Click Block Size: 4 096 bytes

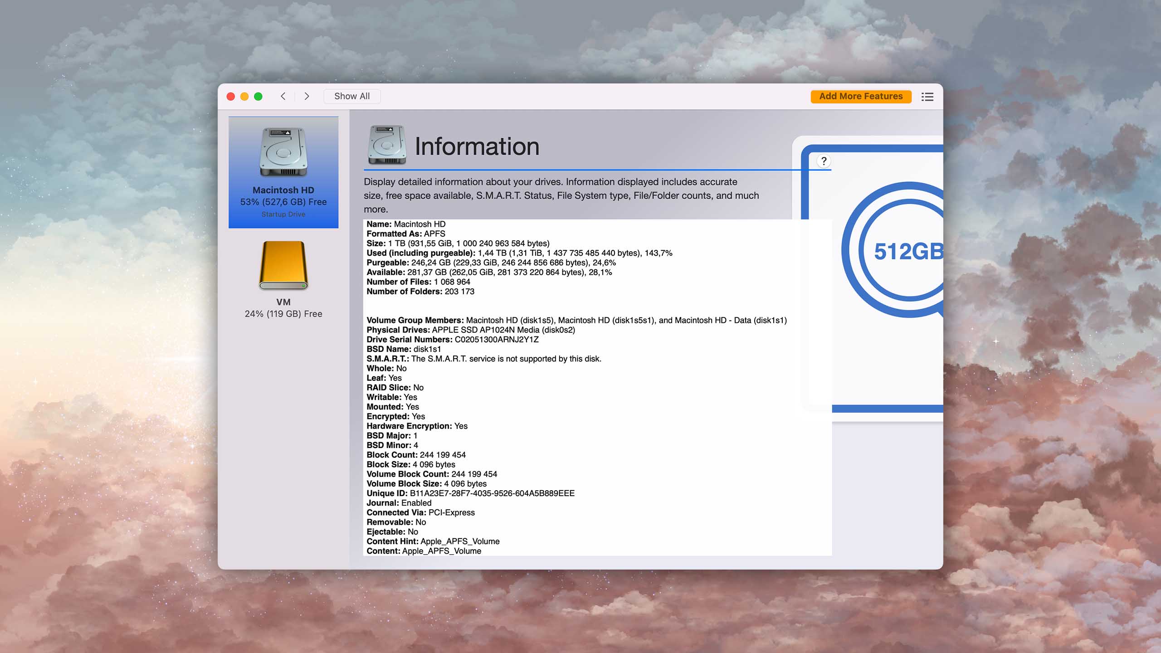(411, 464)
